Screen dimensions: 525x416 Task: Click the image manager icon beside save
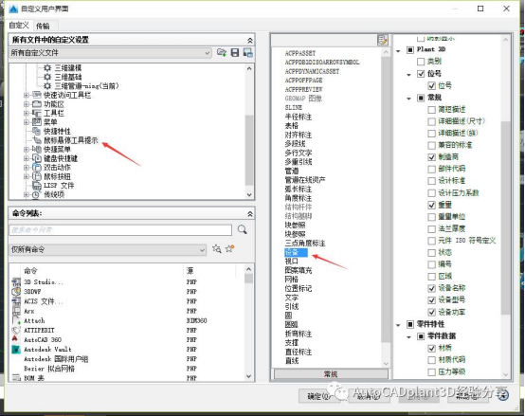pos(247,52)
